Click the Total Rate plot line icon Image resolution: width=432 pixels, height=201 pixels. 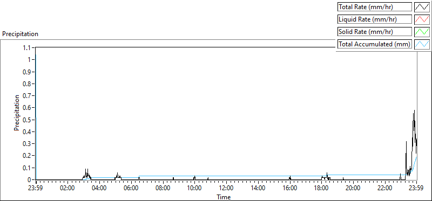coord(422,7)
